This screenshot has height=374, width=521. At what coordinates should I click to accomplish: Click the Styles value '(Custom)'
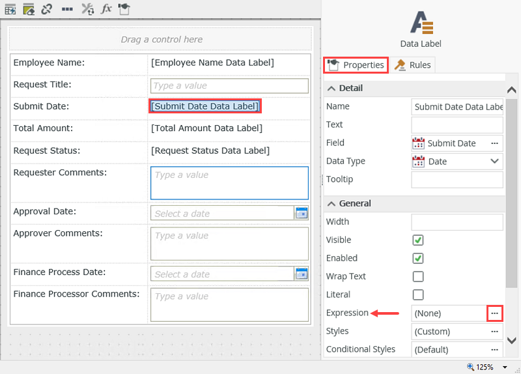432,332
